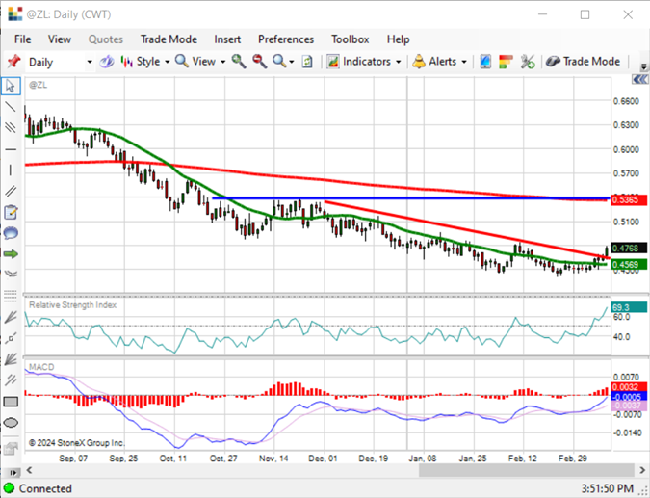Zoom in with green plus magnifier

tap(239, 62)
